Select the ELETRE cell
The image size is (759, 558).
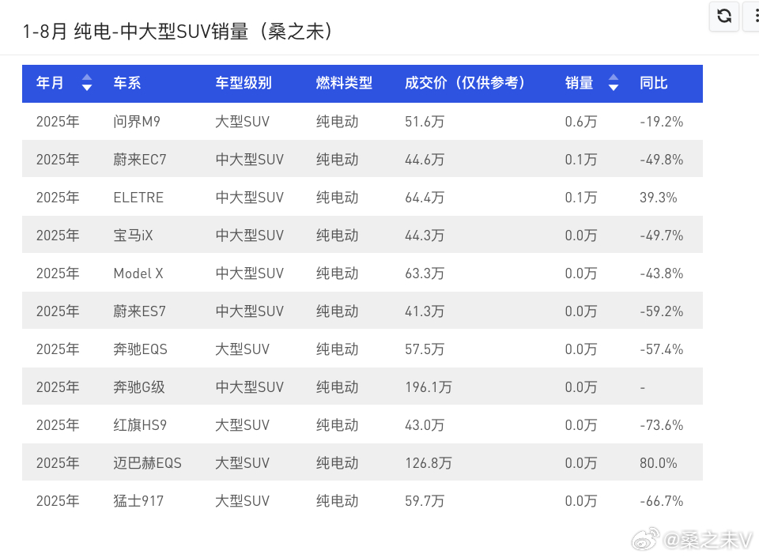[138, 198]
